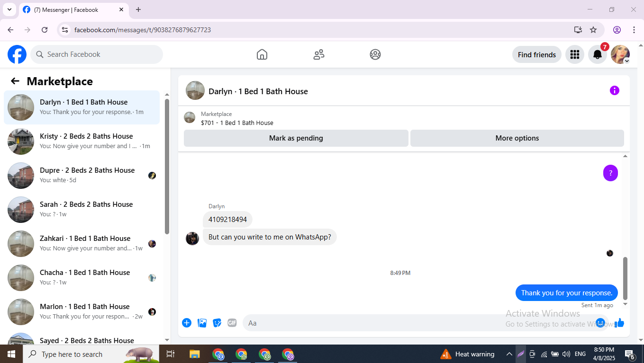Open the Facebook Home icon
Image resolution: width=644 pixels, height=363 pixels.
click(262, 54)
